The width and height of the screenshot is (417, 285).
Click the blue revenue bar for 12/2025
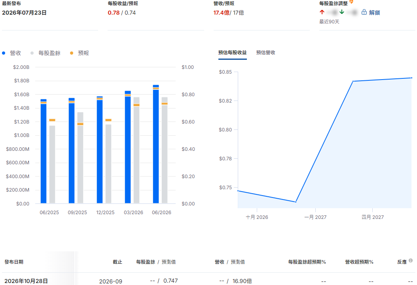click(x=100, y=150)
